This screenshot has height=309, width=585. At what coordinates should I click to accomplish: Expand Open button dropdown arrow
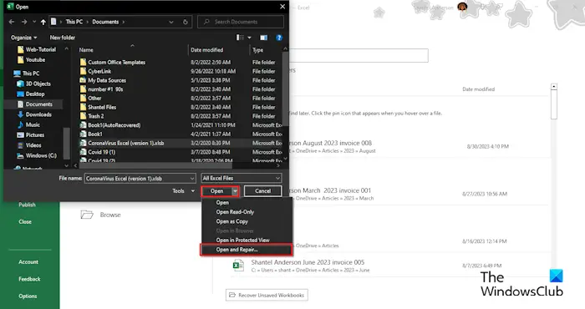pyautogui.click(x=235, y=191)
